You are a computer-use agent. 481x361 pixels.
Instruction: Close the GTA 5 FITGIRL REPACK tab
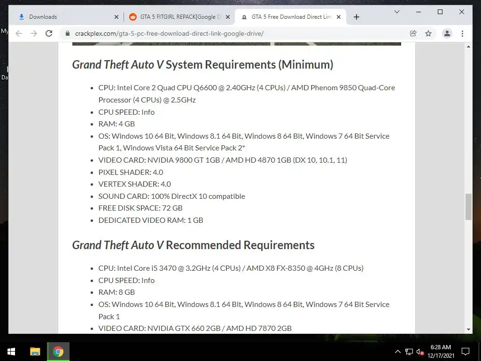click(x=228, y=17)
